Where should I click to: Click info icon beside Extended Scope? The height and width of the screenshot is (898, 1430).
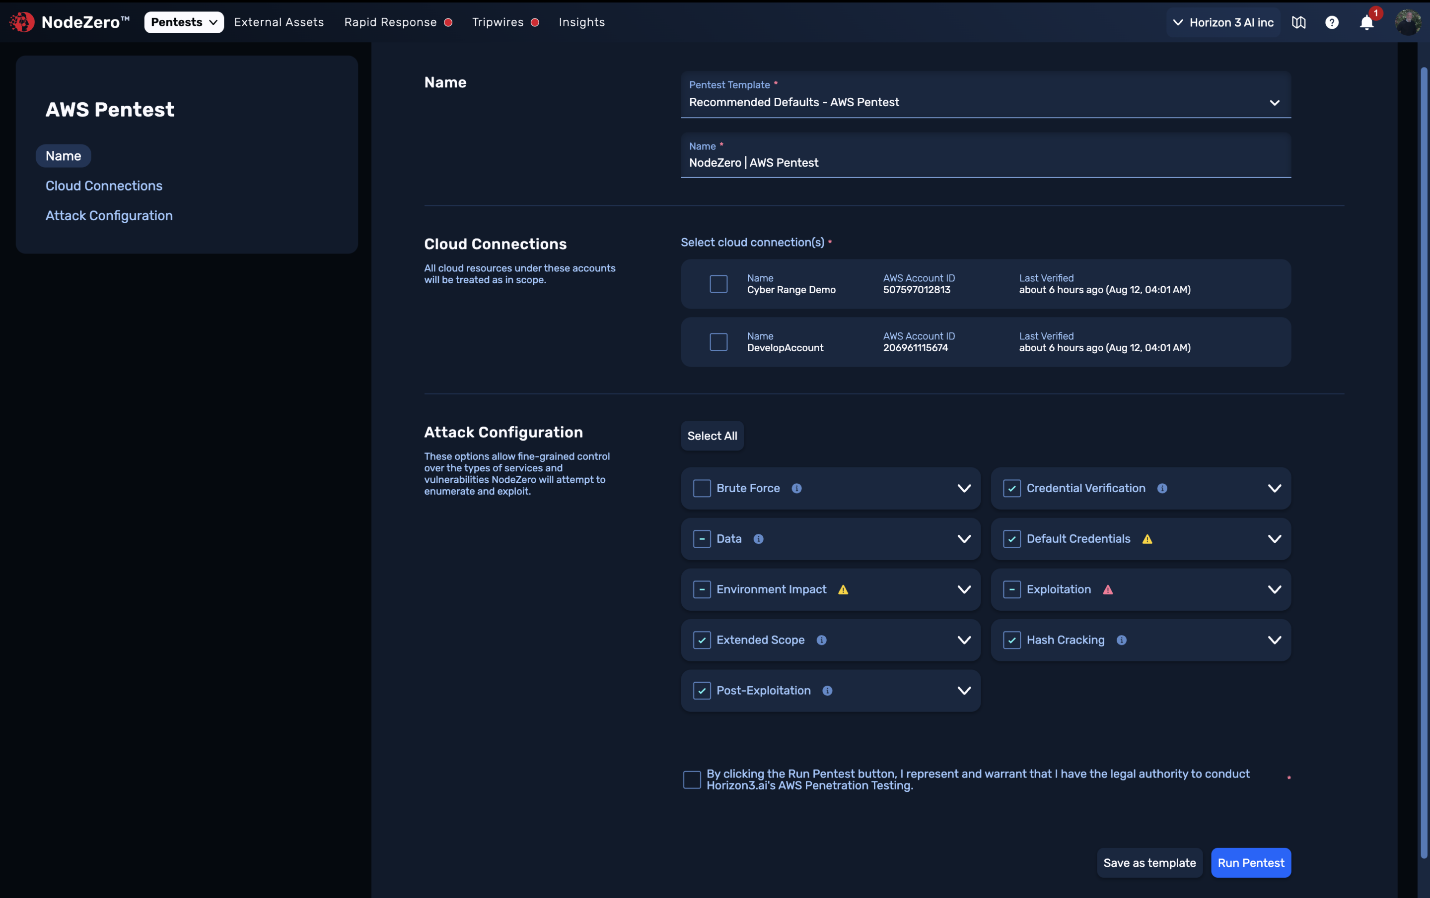click(821, 640)
